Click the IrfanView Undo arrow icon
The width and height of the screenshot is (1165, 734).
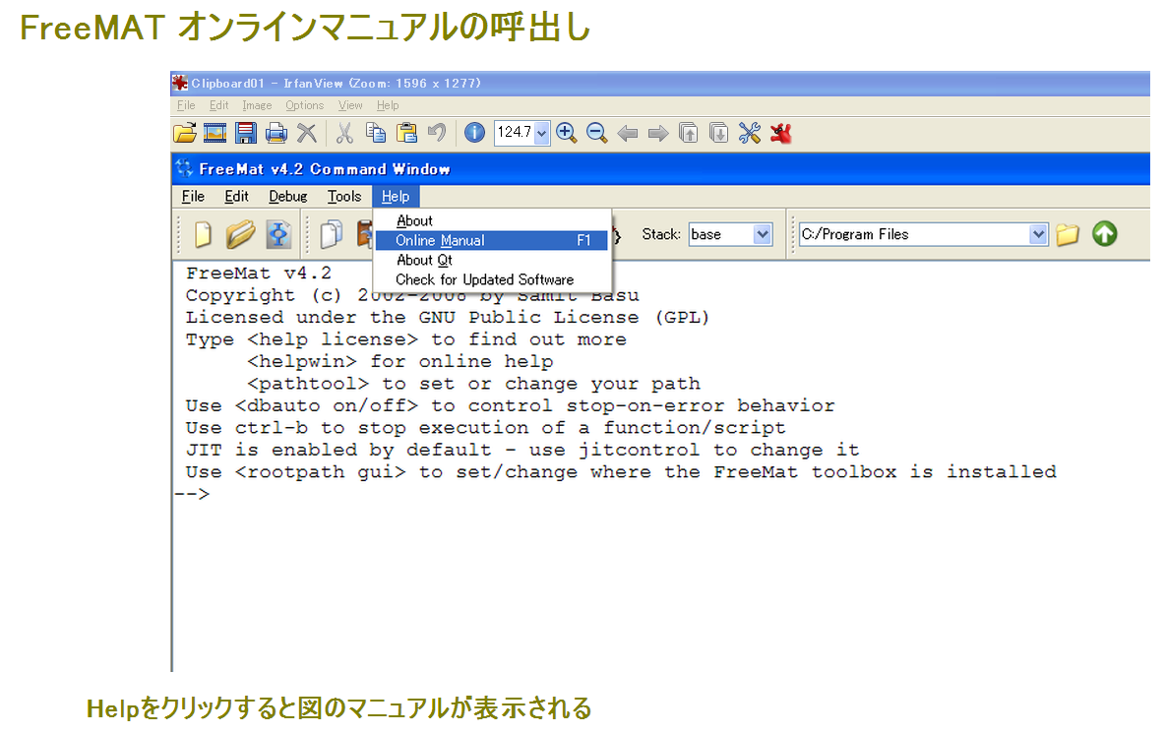437,133
